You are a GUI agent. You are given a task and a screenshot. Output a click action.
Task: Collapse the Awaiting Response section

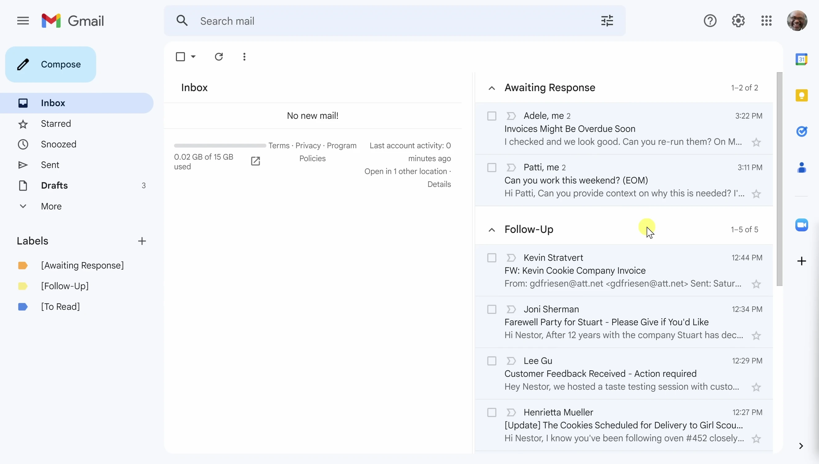coord(492,88)
